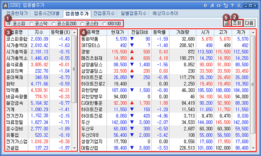Open the 일별업종지수 tab
This screenshot has width=261, height=156.
click(x=134, y=13)
